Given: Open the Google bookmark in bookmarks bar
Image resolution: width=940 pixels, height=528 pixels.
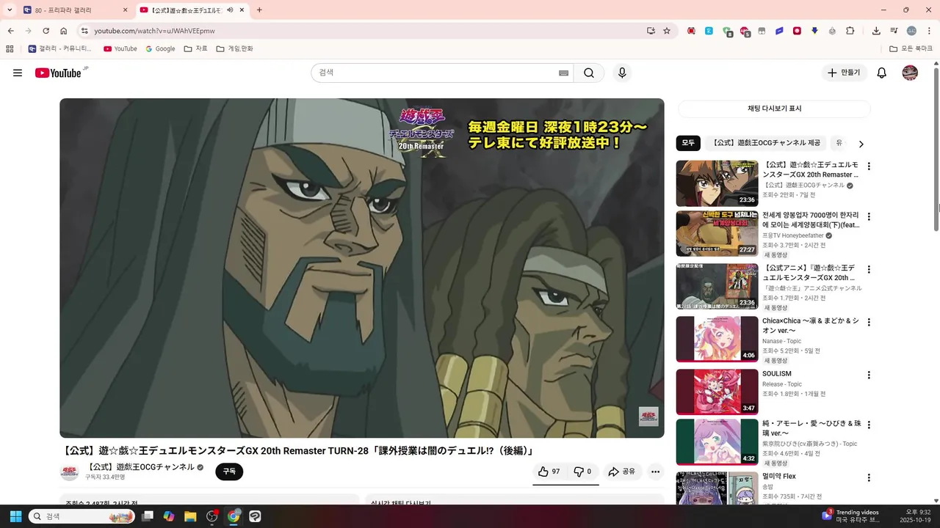Looking at the screenshot, I should pos(161,48).
